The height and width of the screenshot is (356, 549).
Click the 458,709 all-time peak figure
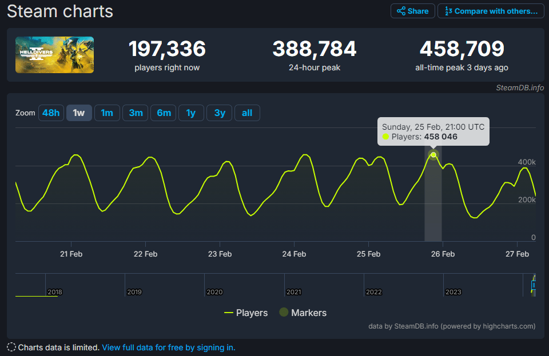(x=462, y=48)
